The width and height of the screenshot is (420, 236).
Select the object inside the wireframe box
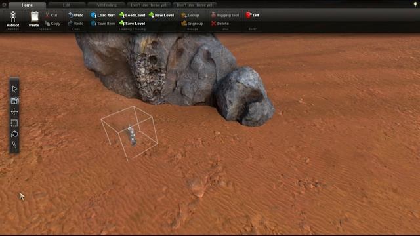(131, 136)
